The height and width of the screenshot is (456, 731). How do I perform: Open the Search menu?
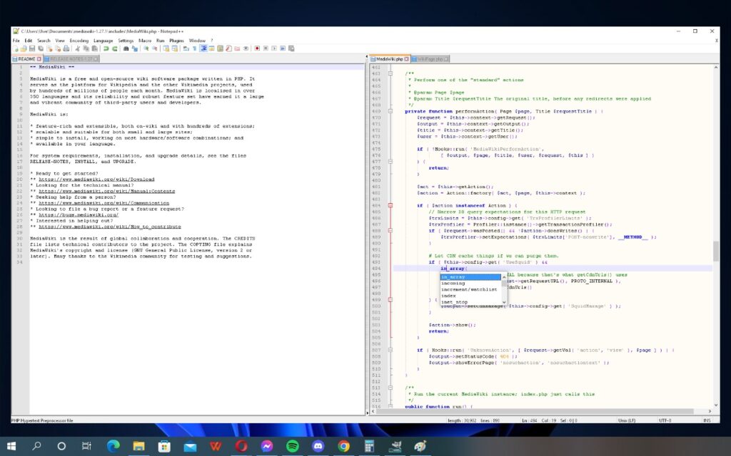44,41
